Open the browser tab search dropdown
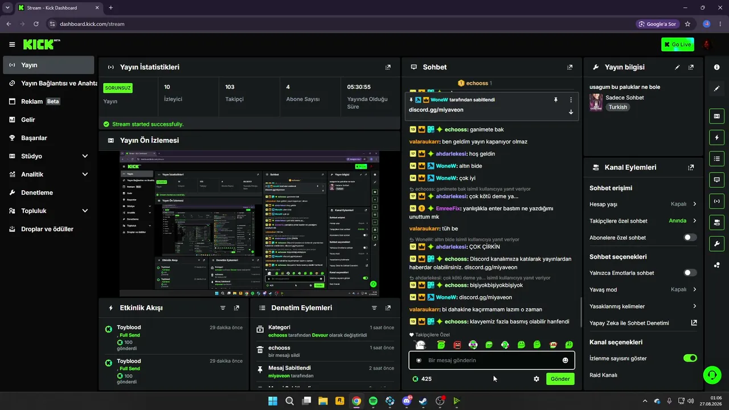Viewport: 729px width, 410px height. 7,7
